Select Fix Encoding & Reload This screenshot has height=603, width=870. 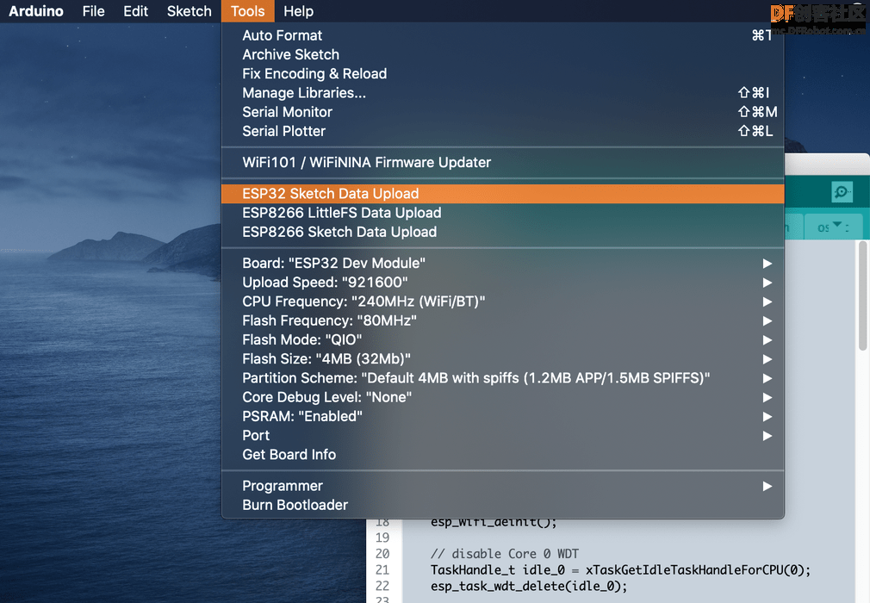click(x=503, y=74)
